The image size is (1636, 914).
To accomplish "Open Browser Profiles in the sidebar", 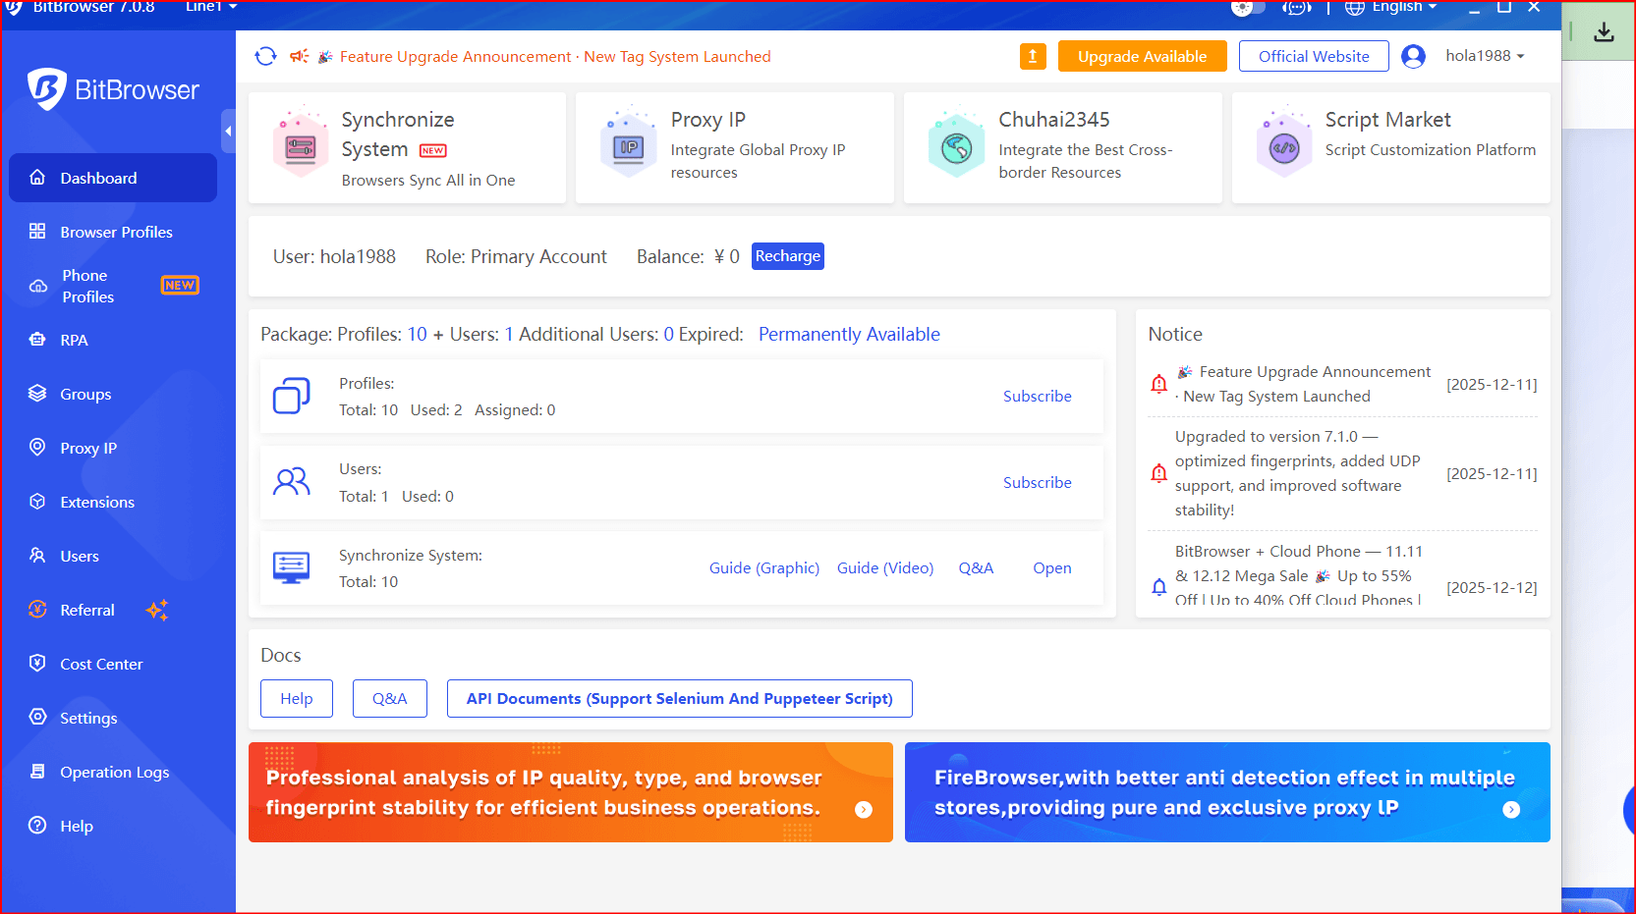I will coord(116,232).
